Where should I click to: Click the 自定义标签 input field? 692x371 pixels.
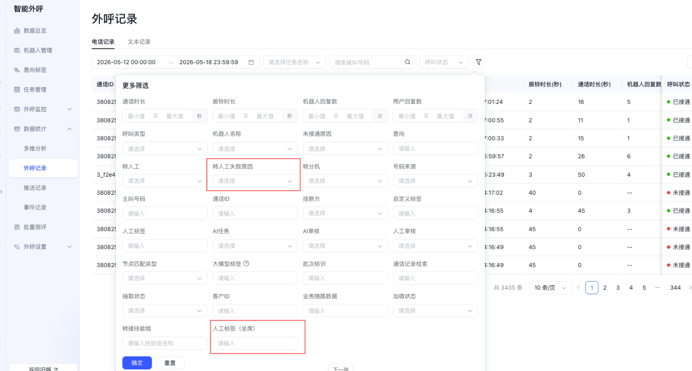coord(435,213)
